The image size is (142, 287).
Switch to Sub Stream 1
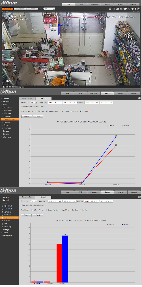[20, 9]
